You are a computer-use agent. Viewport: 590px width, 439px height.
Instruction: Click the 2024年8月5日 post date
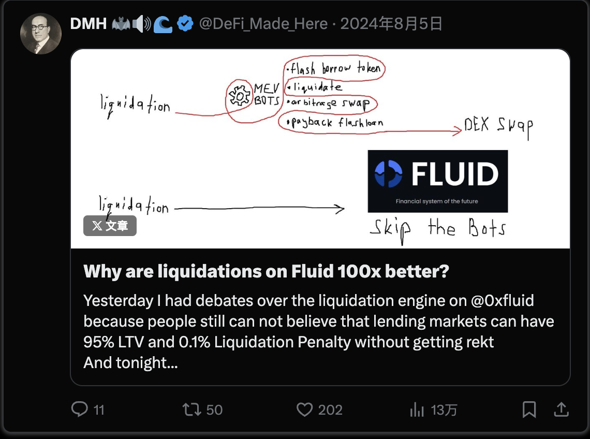click(391, 24)
